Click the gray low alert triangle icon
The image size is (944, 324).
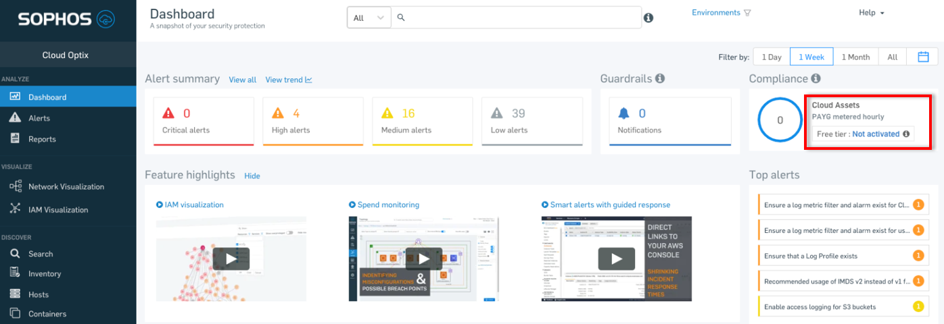click(497, 113)
